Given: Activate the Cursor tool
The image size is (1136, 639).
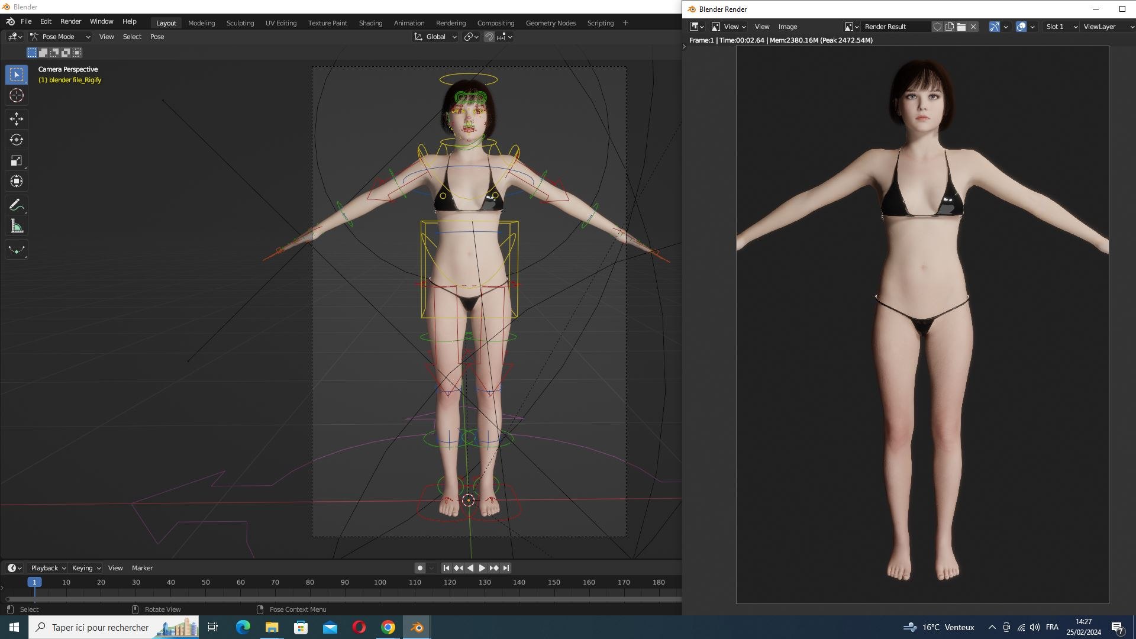Looking at the screenshot, I should click(x=17, y=95).
